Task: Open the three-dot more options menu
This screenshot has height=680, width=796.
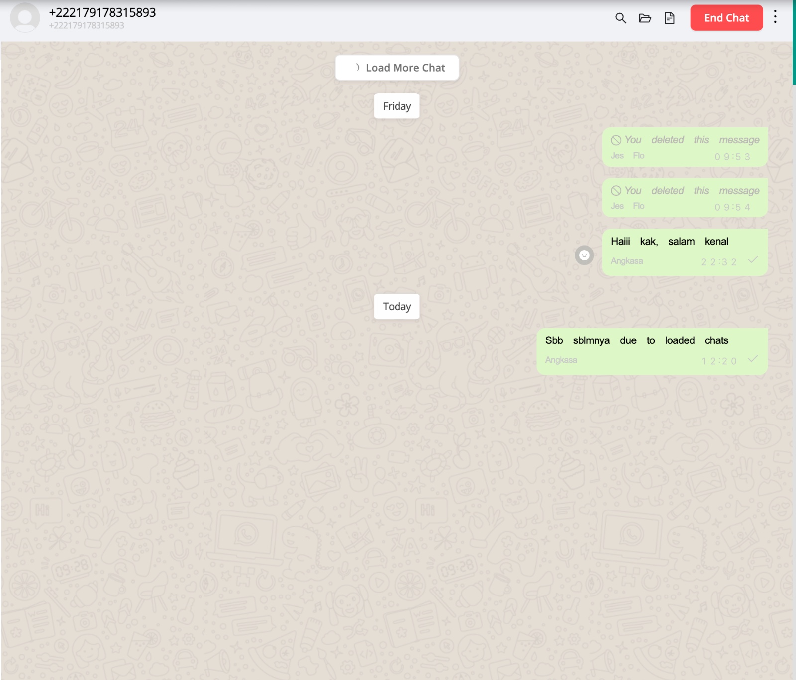Action: [775, 17]
